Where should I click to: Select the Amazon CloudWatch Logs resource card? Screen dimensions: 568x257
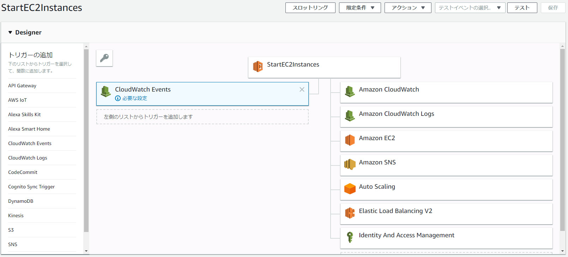[446, 117]
